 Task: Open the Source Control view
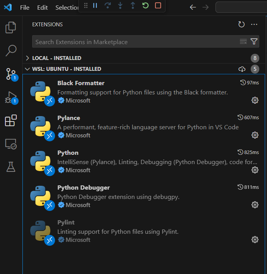(11, 74)
